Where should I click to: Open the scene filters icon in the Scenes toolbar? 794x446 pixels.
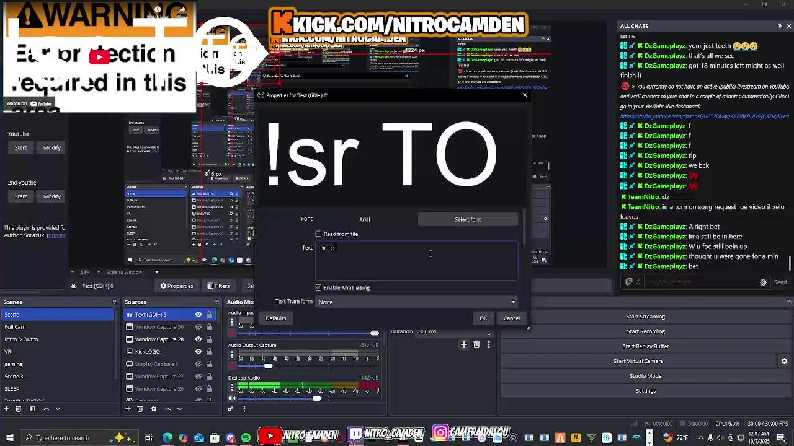click(x=32, y=409)
